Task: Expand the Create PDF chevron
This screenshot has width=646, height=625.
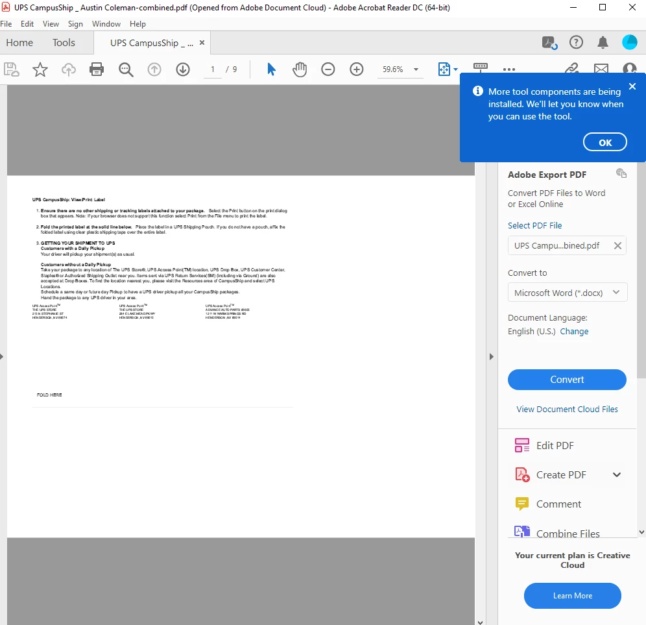Action: click(616, 475)
